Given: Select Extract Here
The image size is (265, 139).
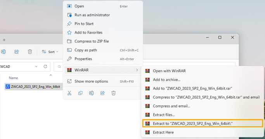Looking at the screenshot, I should pos(203,132).
